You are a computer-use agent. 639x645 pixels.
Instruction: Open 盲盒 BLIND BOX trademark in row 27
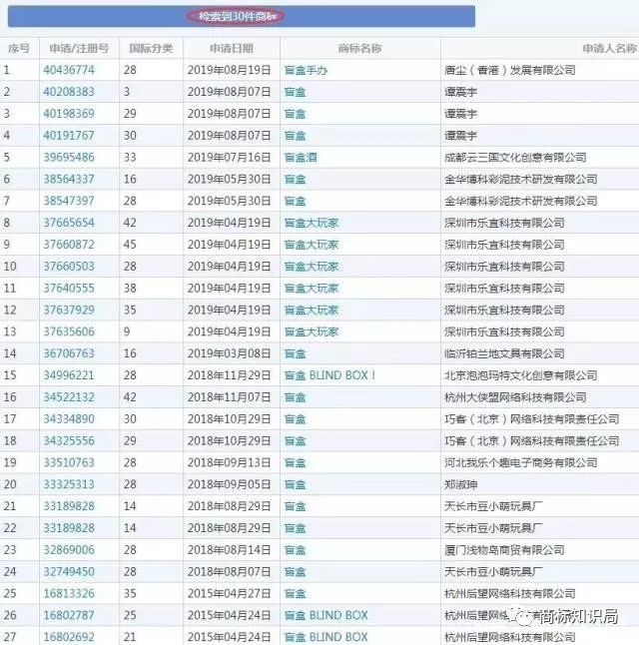(x=325, y=637)
